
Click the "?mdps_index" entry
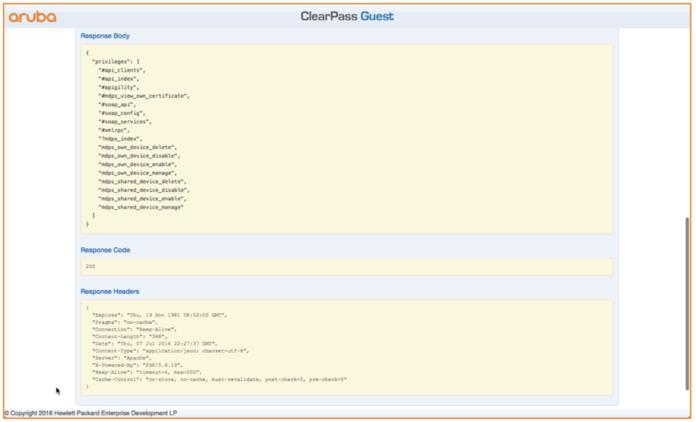[120, 139]
